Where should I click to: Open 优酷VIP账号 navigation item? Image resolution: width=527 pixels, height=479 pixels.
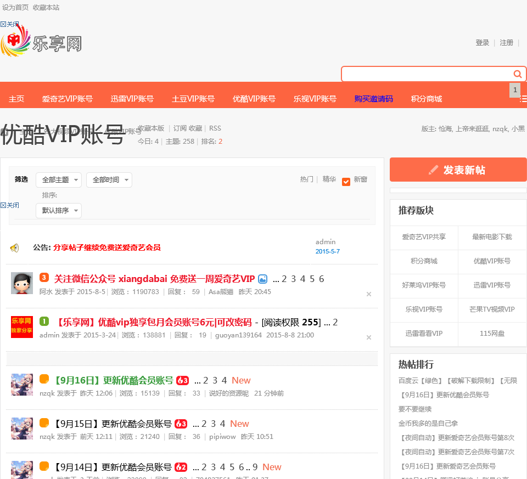[254, 99]
